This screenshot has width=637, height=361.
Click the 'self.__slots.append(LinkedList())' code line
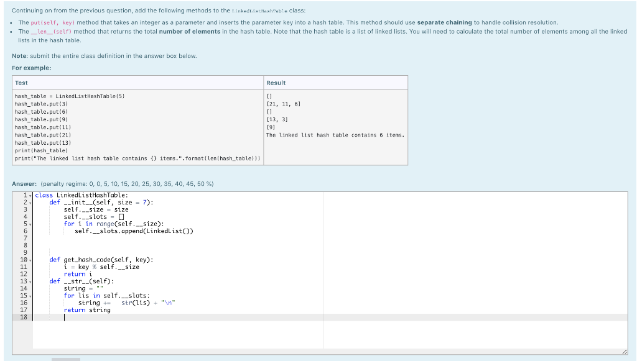134,231
